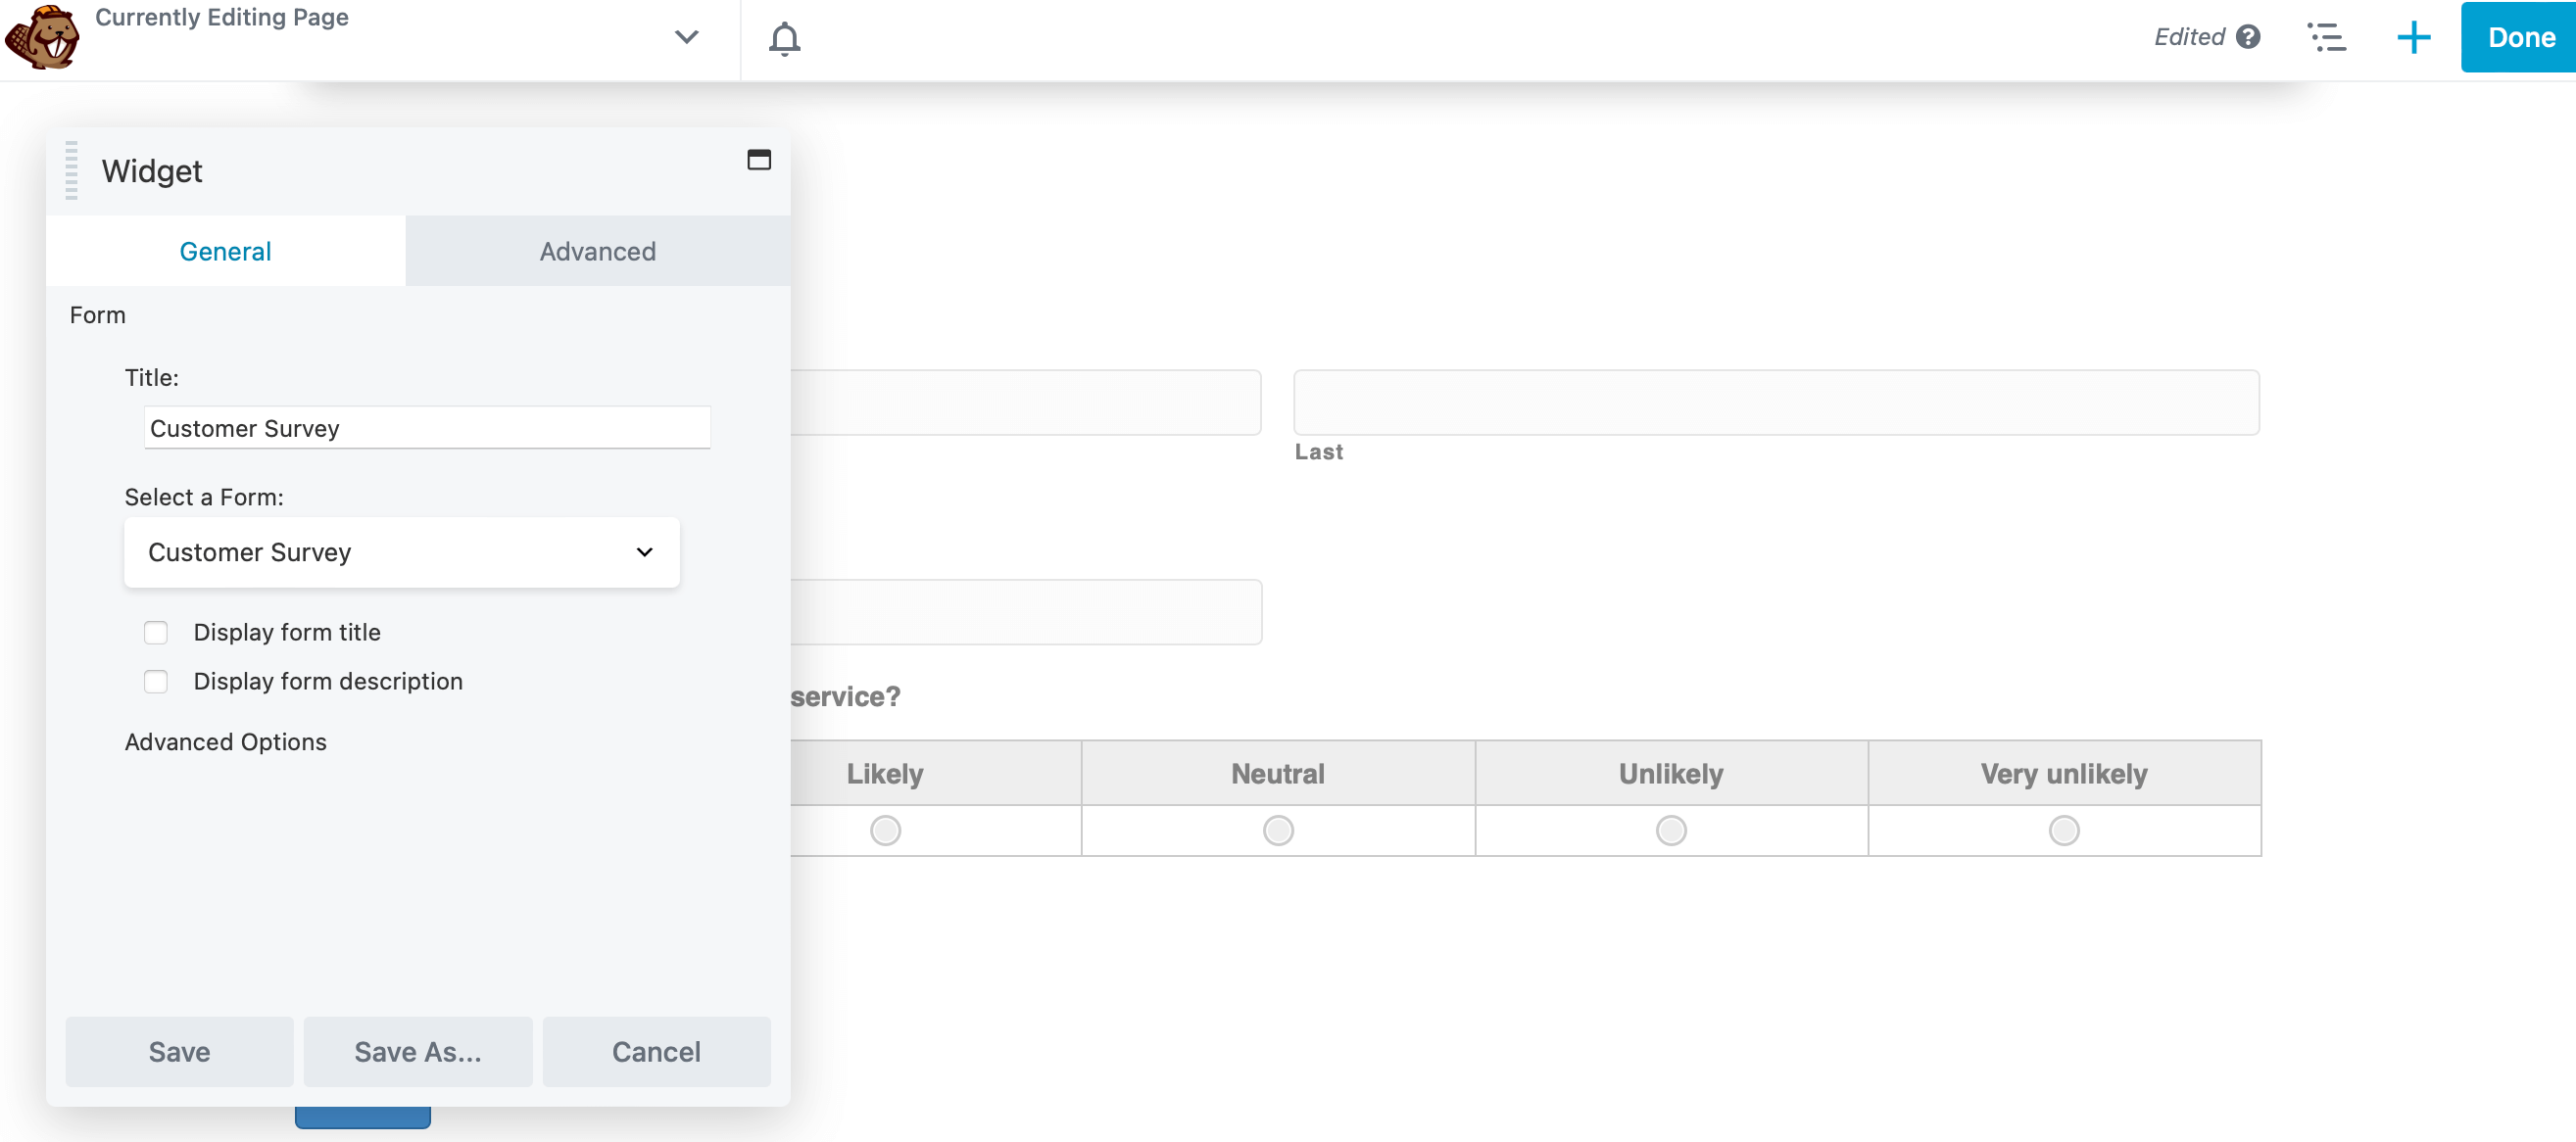Select the Very unlikely radio button
This screenshot has width=2576, height=1142.
[2063, 830]
